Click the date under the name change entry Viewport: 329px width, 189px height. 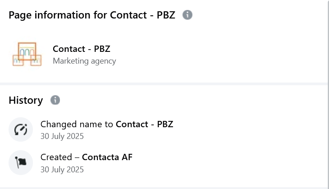click(x=62, y=136)
